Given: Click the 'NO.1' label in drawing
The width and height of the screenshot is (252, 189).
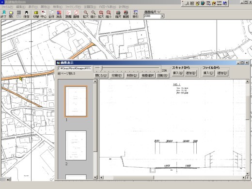Looking at the screenshot, I should pyautogui.click(x=177, y=84).
